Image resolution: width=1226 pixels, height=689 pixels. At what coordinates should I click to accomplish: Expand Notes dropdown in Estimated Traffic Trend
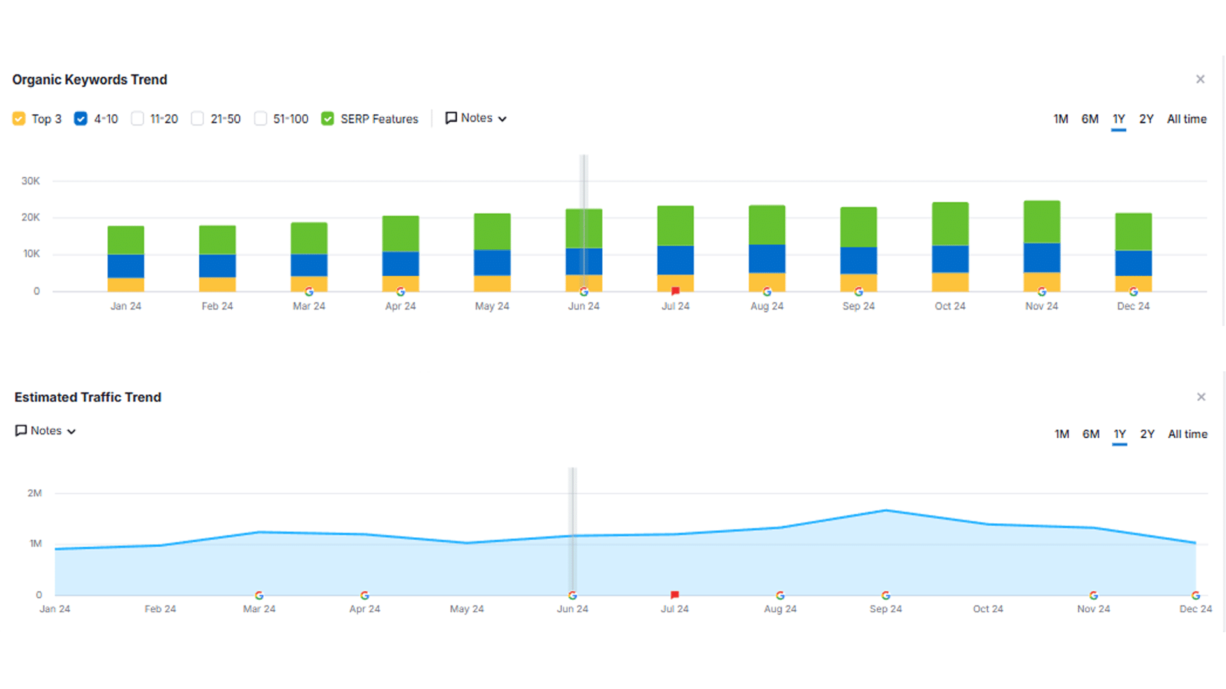tap(46, 431)
